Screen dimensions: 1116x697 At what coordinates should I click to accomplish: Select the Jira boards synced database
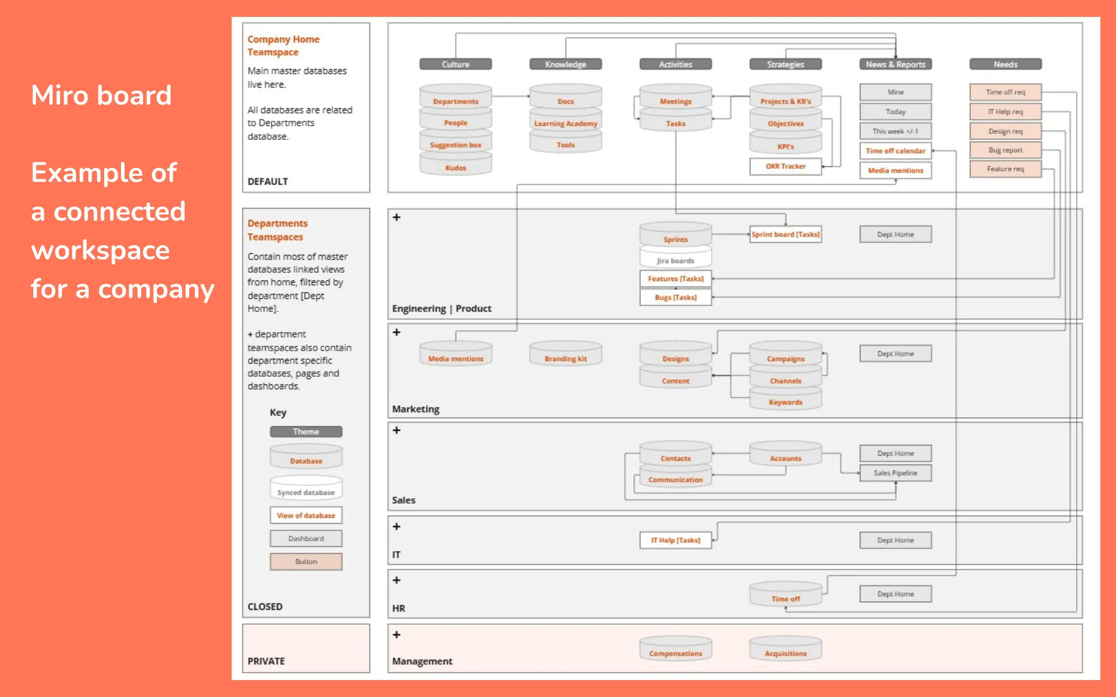pos(675,259)
